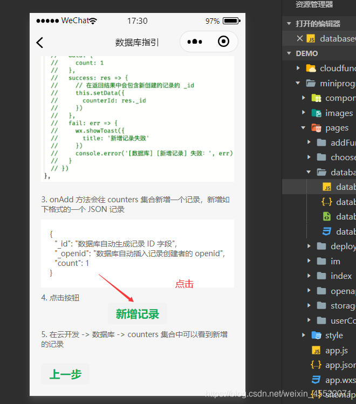The height and width of the screenshot is (404, 356).
Task: Click the deployFunctions folder icon
Action: [x=321, y=246]
